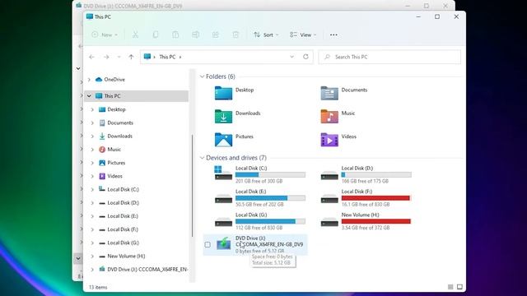Switch to details view icon in status bar
527x296 pixels.
coord(450,287)
